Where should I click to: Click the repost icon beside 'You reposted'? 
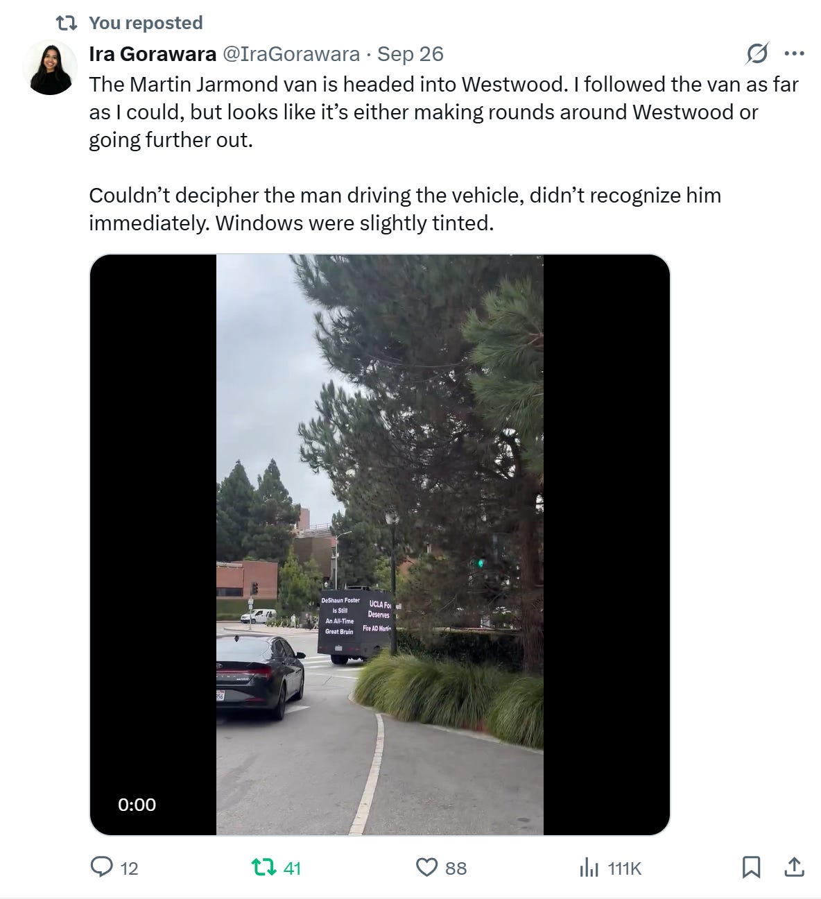pyautogui.click(x=66, y=23)
